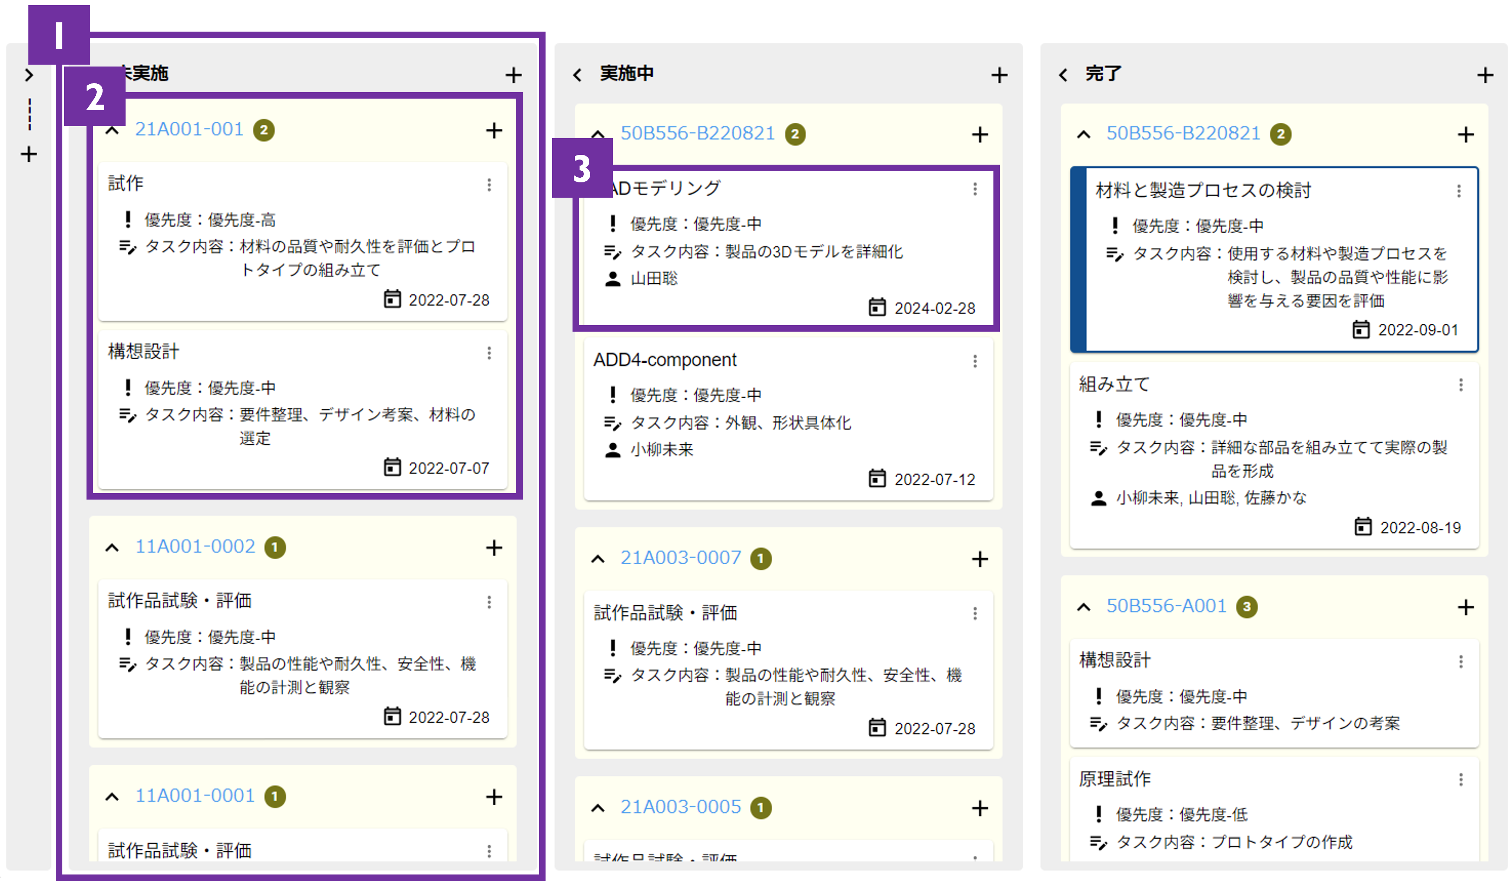The image size is (1512, 881).
Task: Click assignee 山田聡 on CADモデリング card
Action: click(654, 279)
